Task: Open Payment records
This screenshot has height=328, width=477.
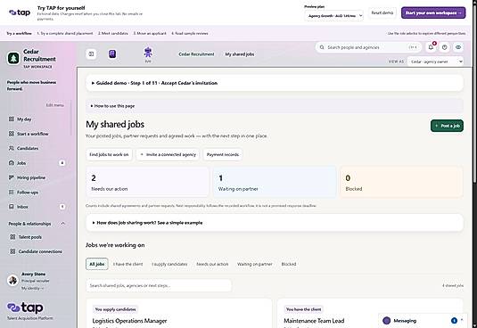Action: [223, 154]
